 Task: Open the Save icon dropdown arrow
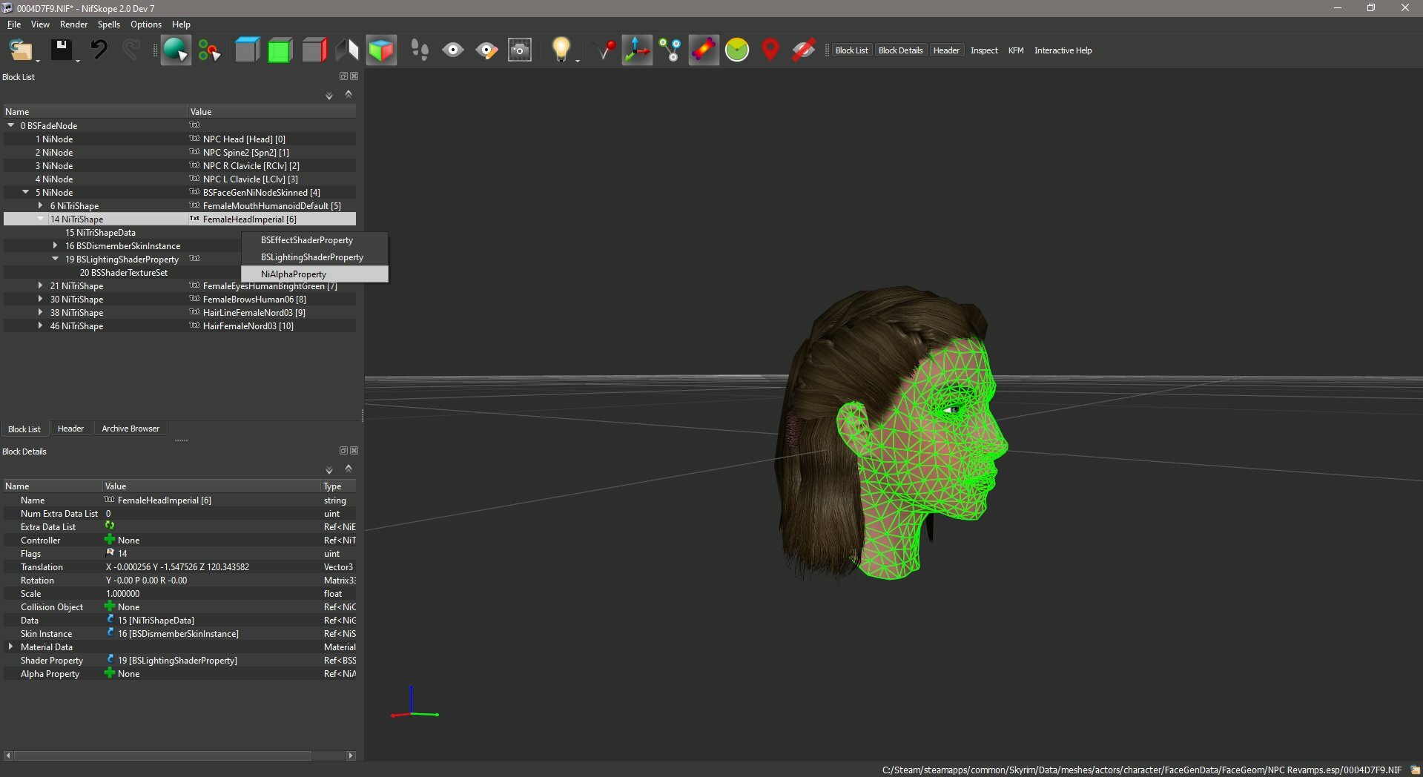(x=78, y=61)
